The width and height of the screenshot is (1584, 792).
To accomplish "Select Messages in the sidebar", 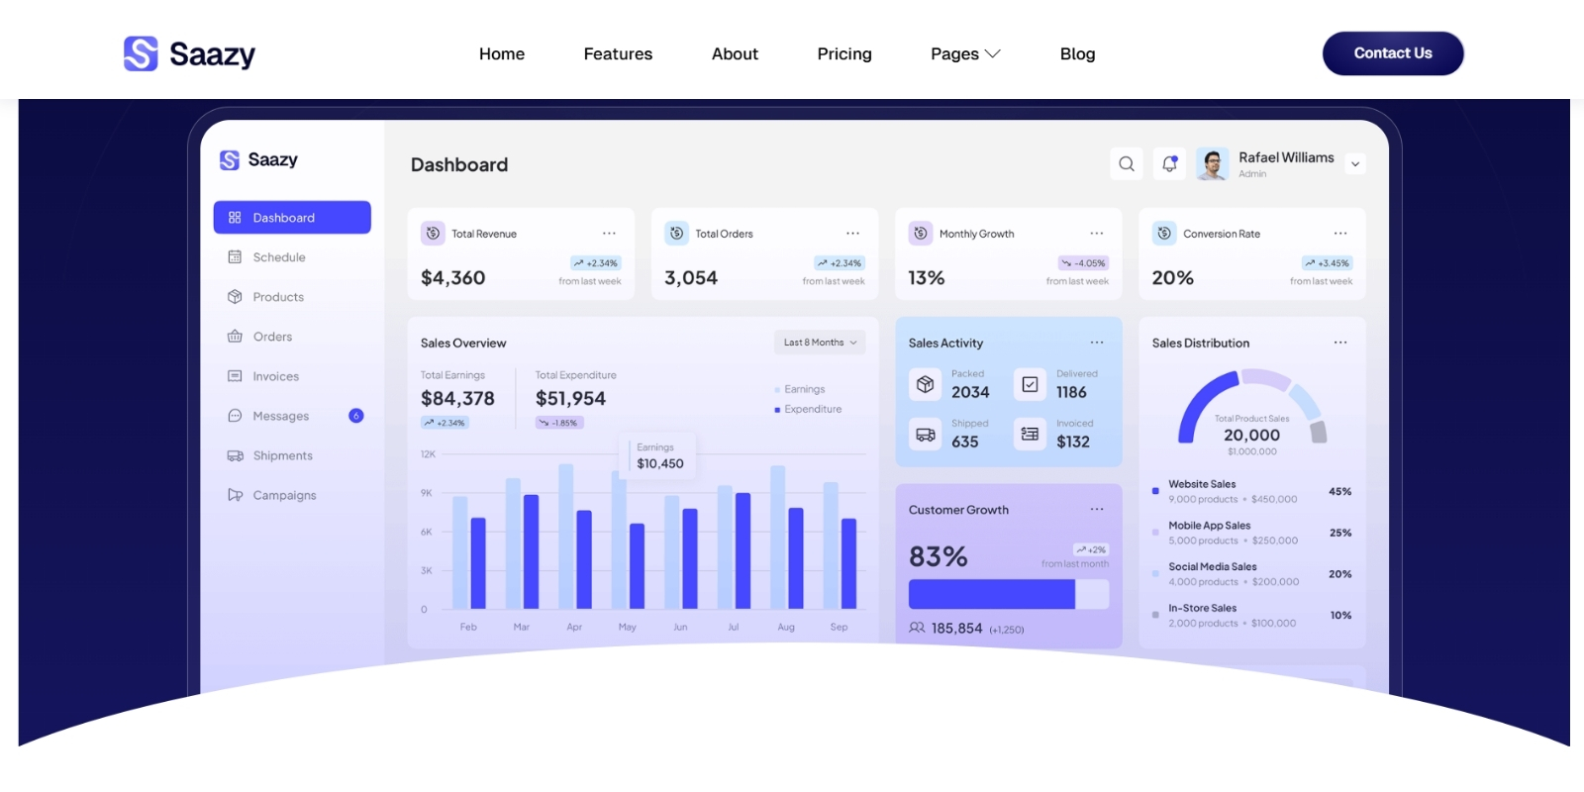I will tap(281, 416).
